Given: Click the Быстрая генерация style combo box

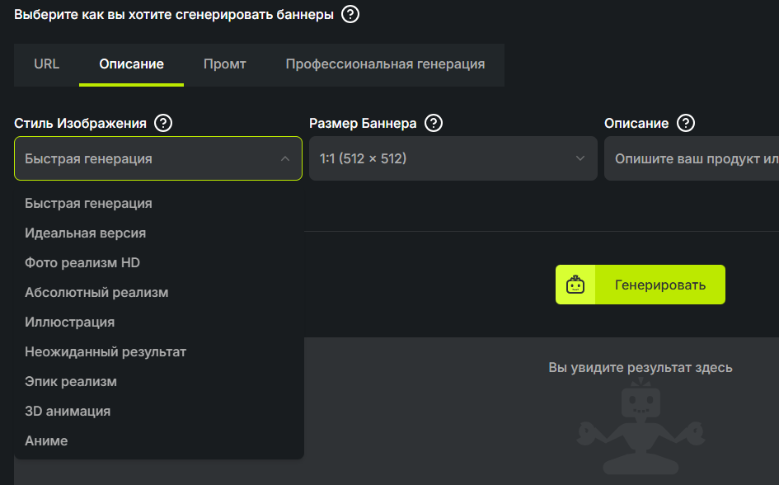Looking at the screenshot, I should [158, 158].
